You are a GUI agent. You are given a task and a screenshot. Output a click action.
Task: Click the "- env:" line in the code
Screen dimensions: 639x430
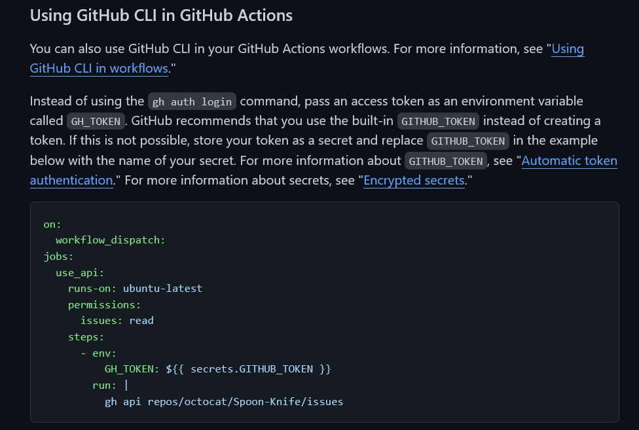[x=98, y=353]
